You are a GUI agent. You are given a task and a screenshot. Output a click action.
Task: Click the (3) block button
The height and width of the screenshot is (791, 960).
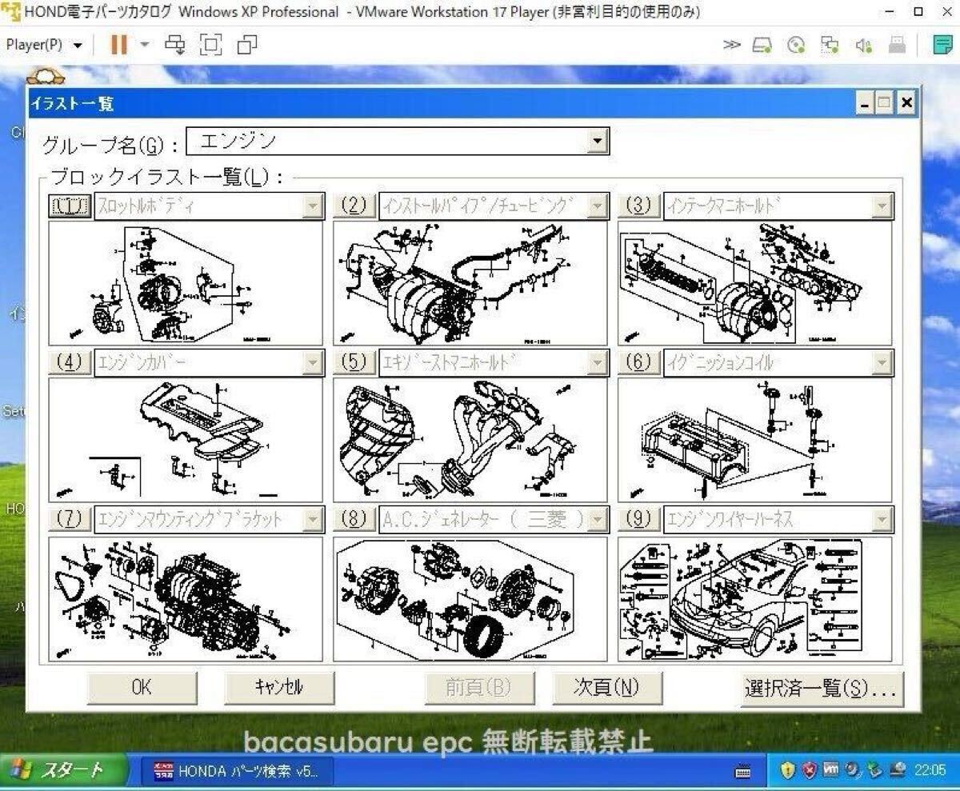tap(638, 206)
